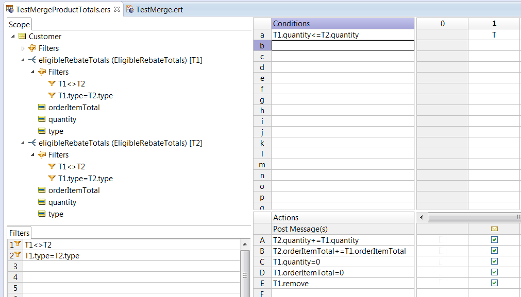This screenshot has height=297, width=521.
Task: Uncheck action B checkbox in column 1
Action: pos(494,251)
